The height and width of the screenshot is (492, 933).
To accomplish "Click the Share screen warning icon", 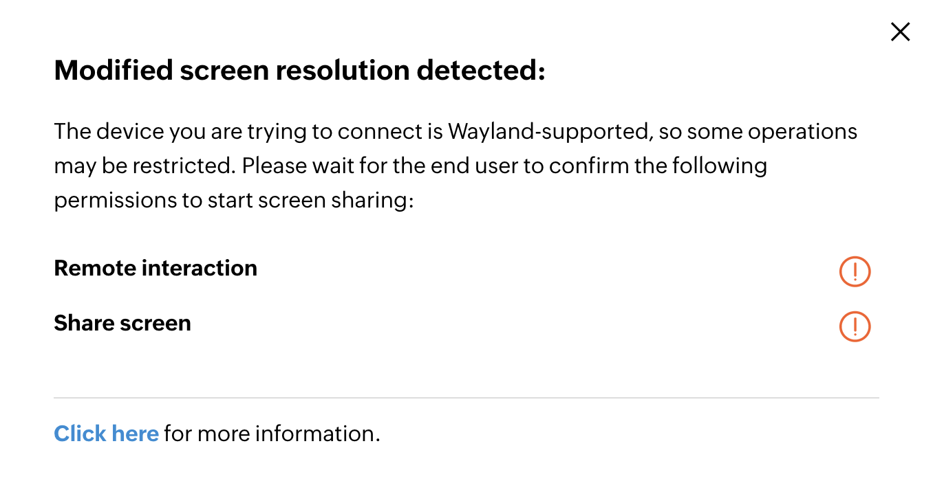I will tap(855, 326).
